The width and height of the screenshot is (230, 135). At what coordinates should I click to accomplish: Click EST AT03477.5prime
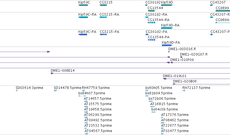click(162, 134)
